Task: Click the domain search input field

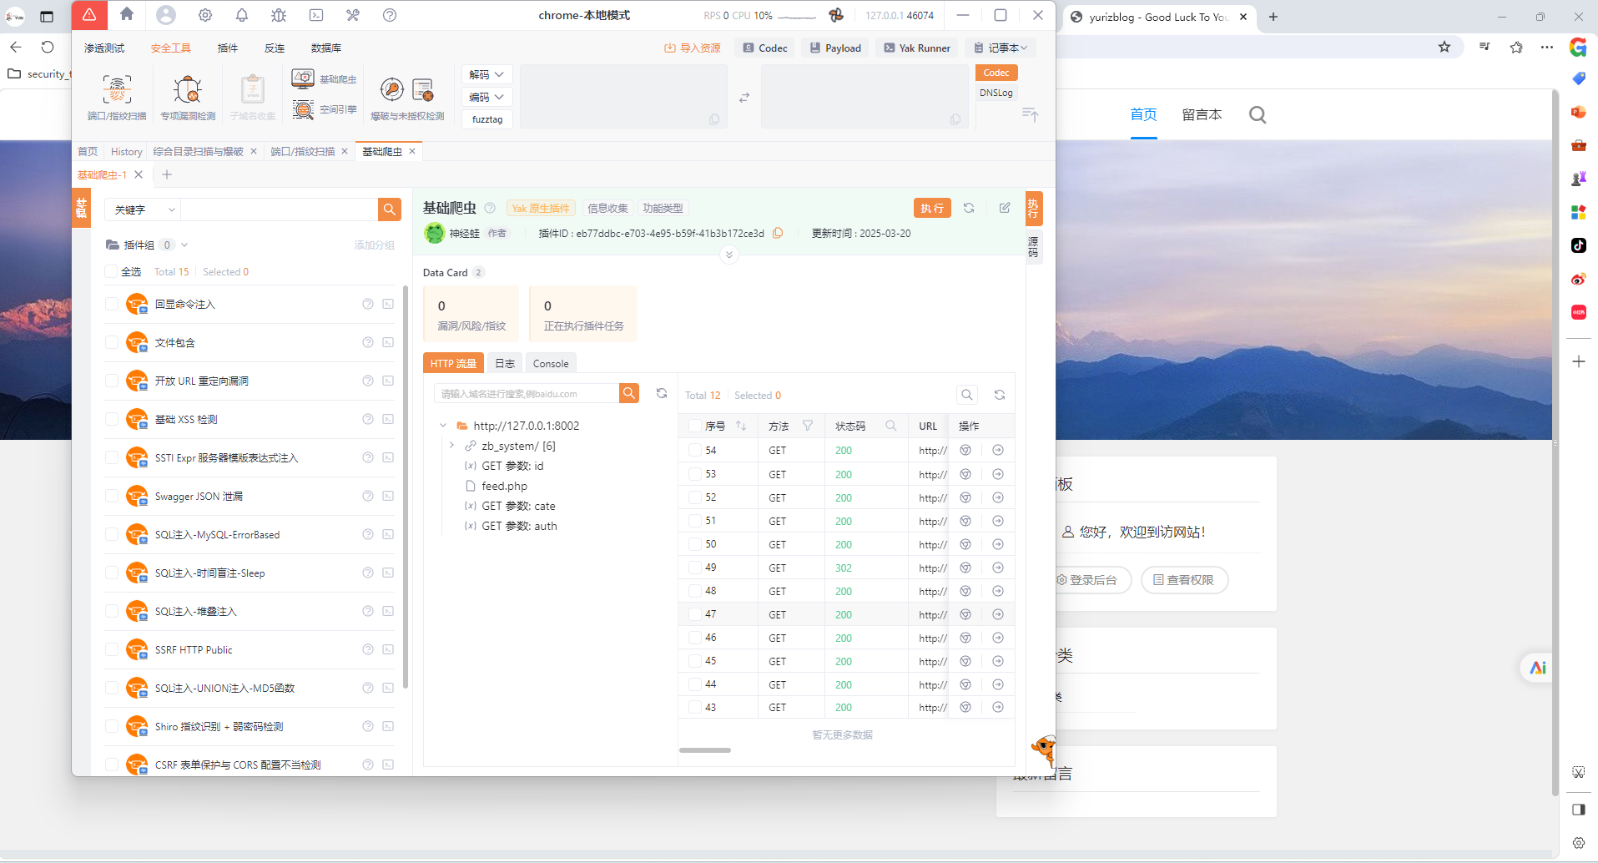Action: 526,393
